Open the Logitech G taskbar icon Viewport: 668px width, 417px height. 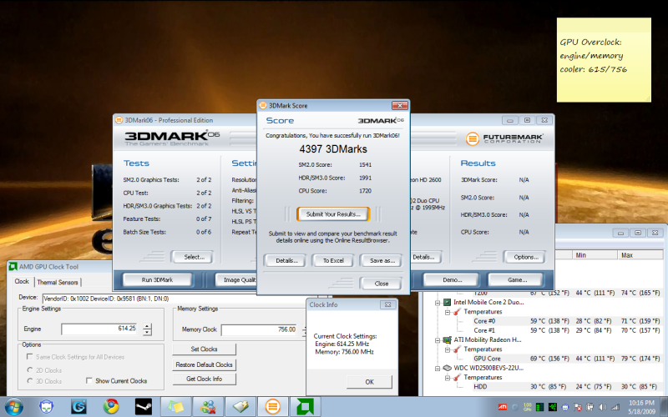[78, 407]
